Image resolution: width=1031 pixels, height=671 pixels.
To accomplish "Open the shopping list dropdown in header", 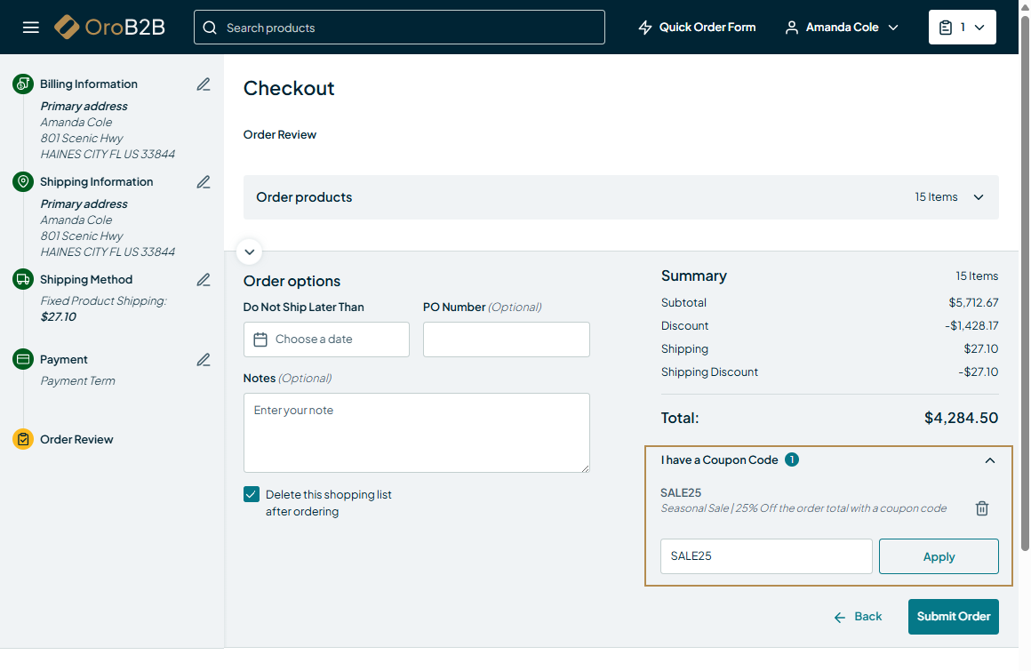I will click(x=962, y=28).
